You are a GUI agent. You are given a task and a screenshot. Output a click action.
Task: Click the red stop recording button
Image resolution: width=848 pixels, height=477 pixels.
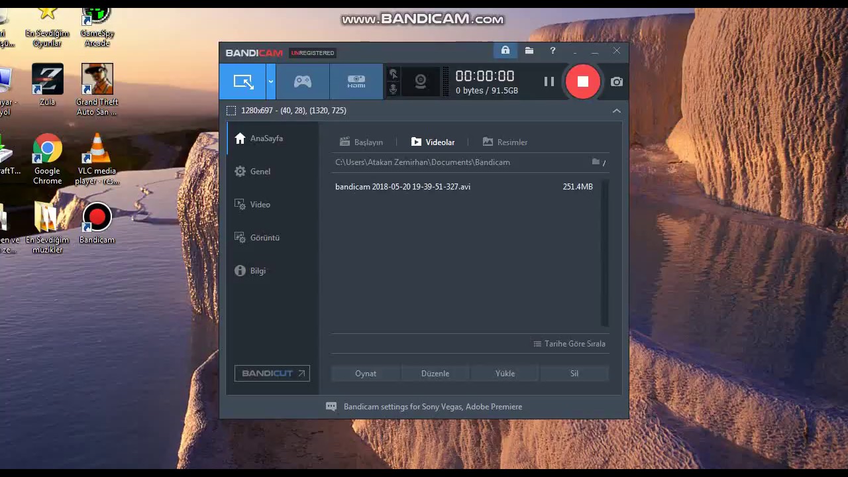583,81
